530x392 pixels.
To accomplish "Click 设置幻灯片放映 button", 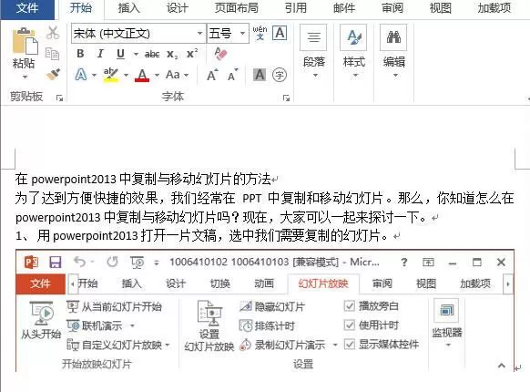I will coord(209,325).
